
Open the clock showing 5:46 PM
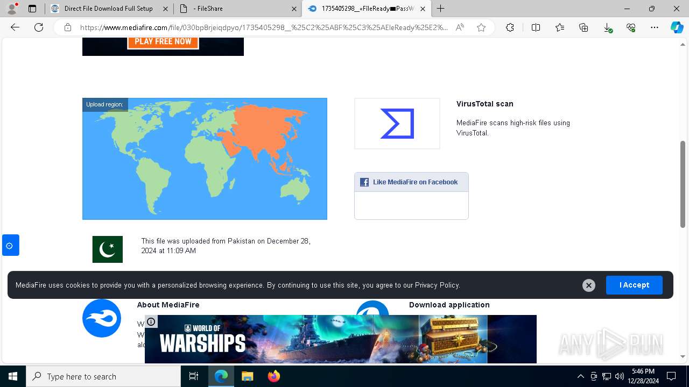click(643, 376)
